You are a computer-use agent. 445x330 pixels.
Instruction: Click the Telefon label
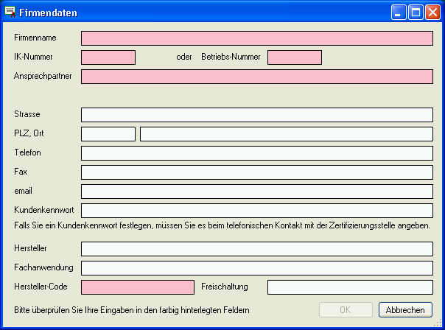27,152
